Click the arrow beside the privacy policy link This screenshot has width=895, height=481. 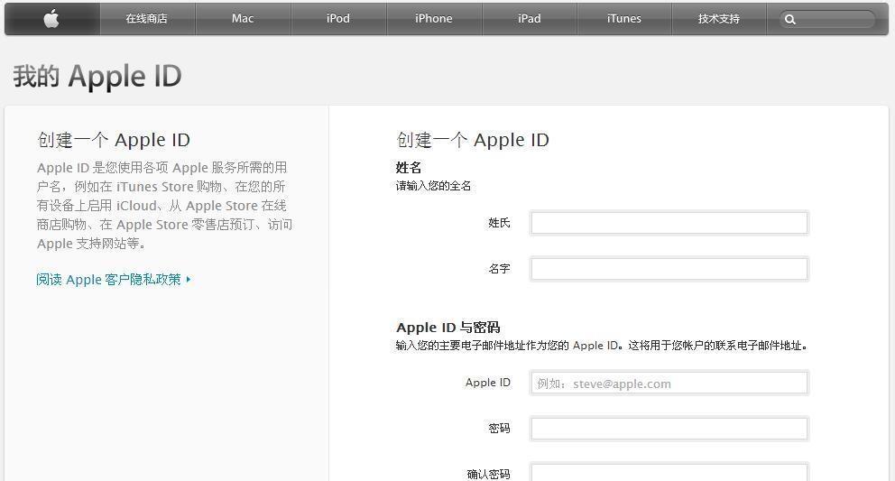coord(189,280)
